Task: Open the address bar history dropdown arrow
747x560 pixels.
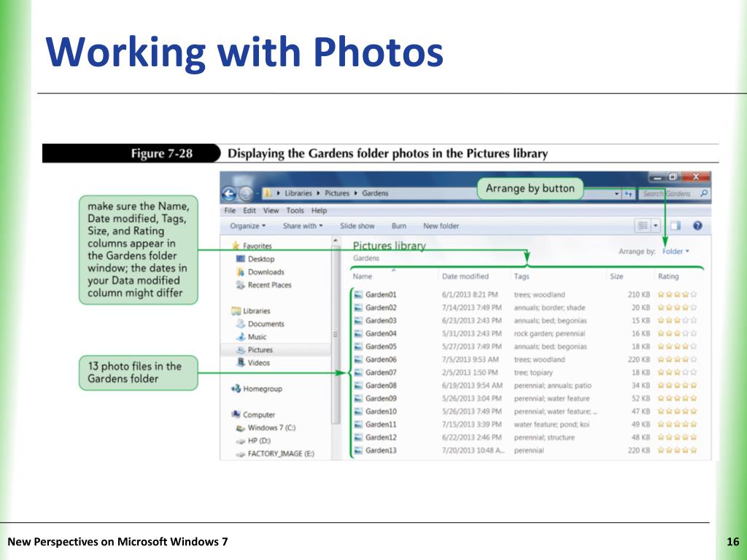Action: (x=616, y=194)
